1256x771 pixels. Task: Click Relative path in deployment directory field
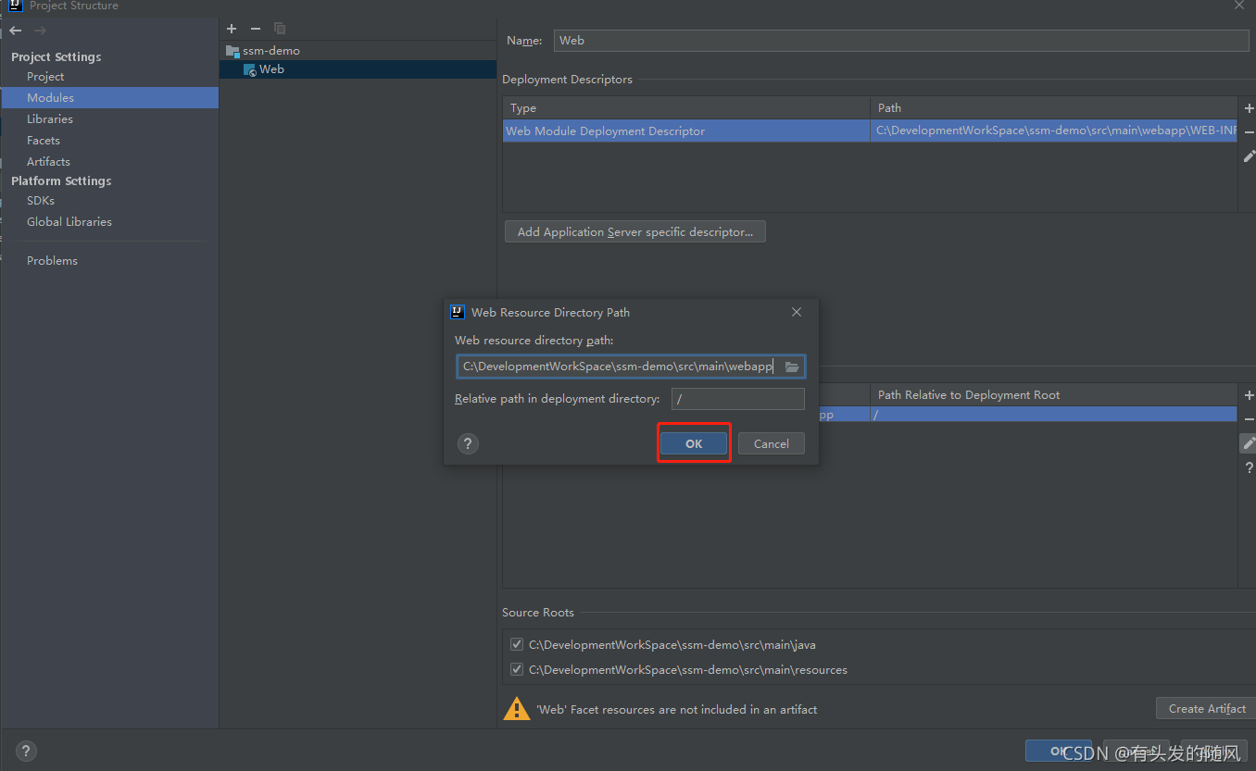[738, 399]
